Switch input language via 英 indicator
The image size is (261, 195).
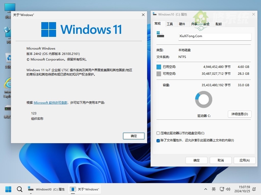(214, 189)
